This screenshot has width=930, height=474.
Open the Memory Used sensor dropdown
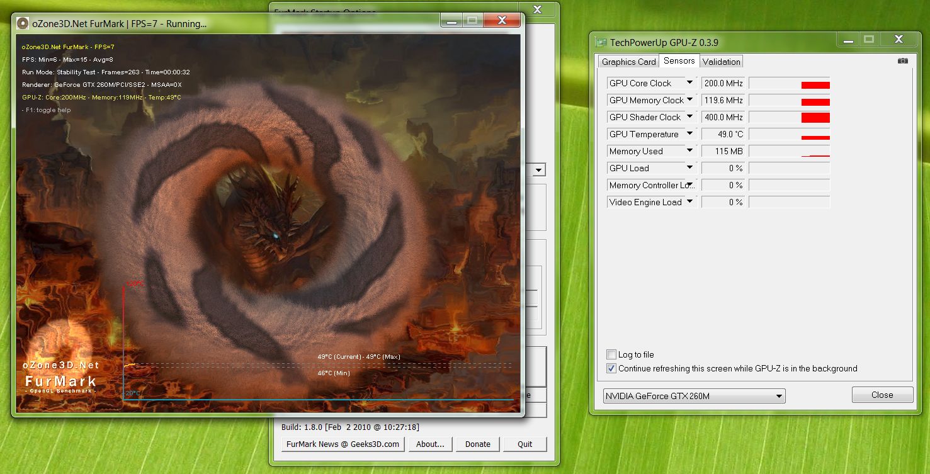(689, 151)
